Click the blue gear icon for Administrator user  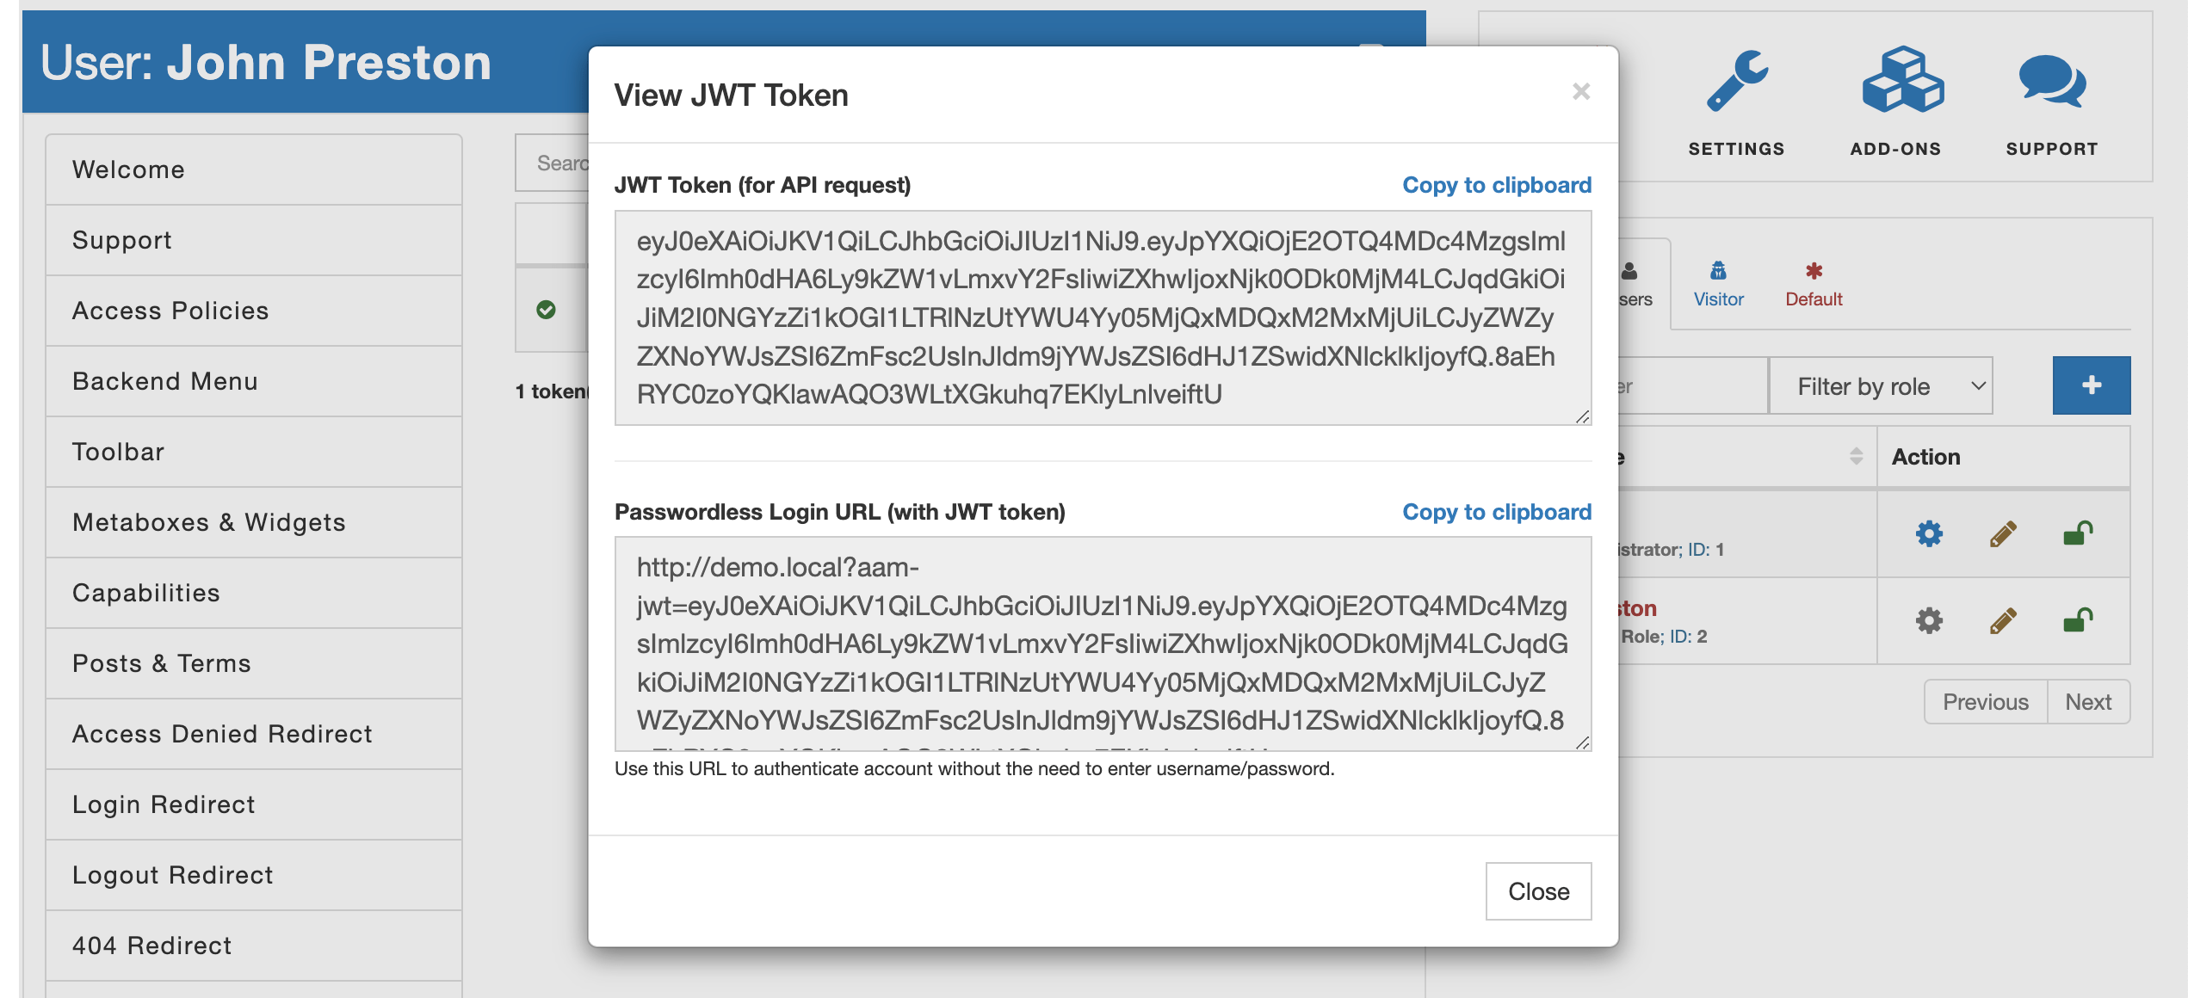[x=1928, y=533]
